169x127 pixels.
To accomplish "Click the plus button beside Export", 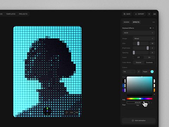I will (x=149, y=14).
